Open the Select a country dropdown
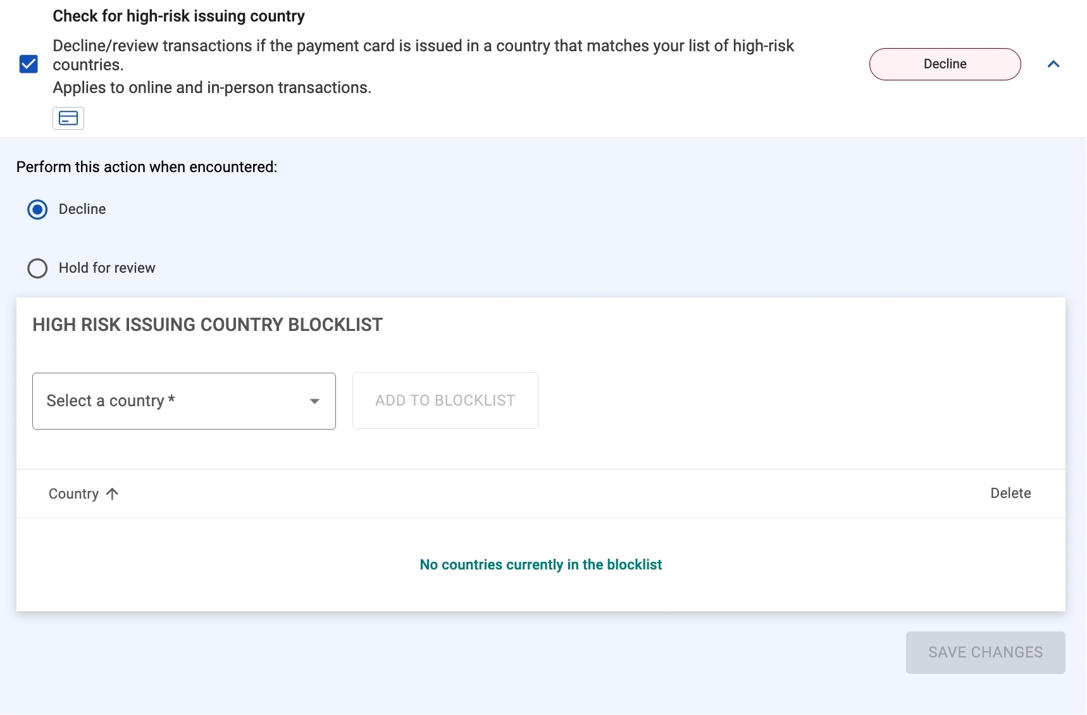This screenshot has width=1087, height=715. click(x=171, y=401)
